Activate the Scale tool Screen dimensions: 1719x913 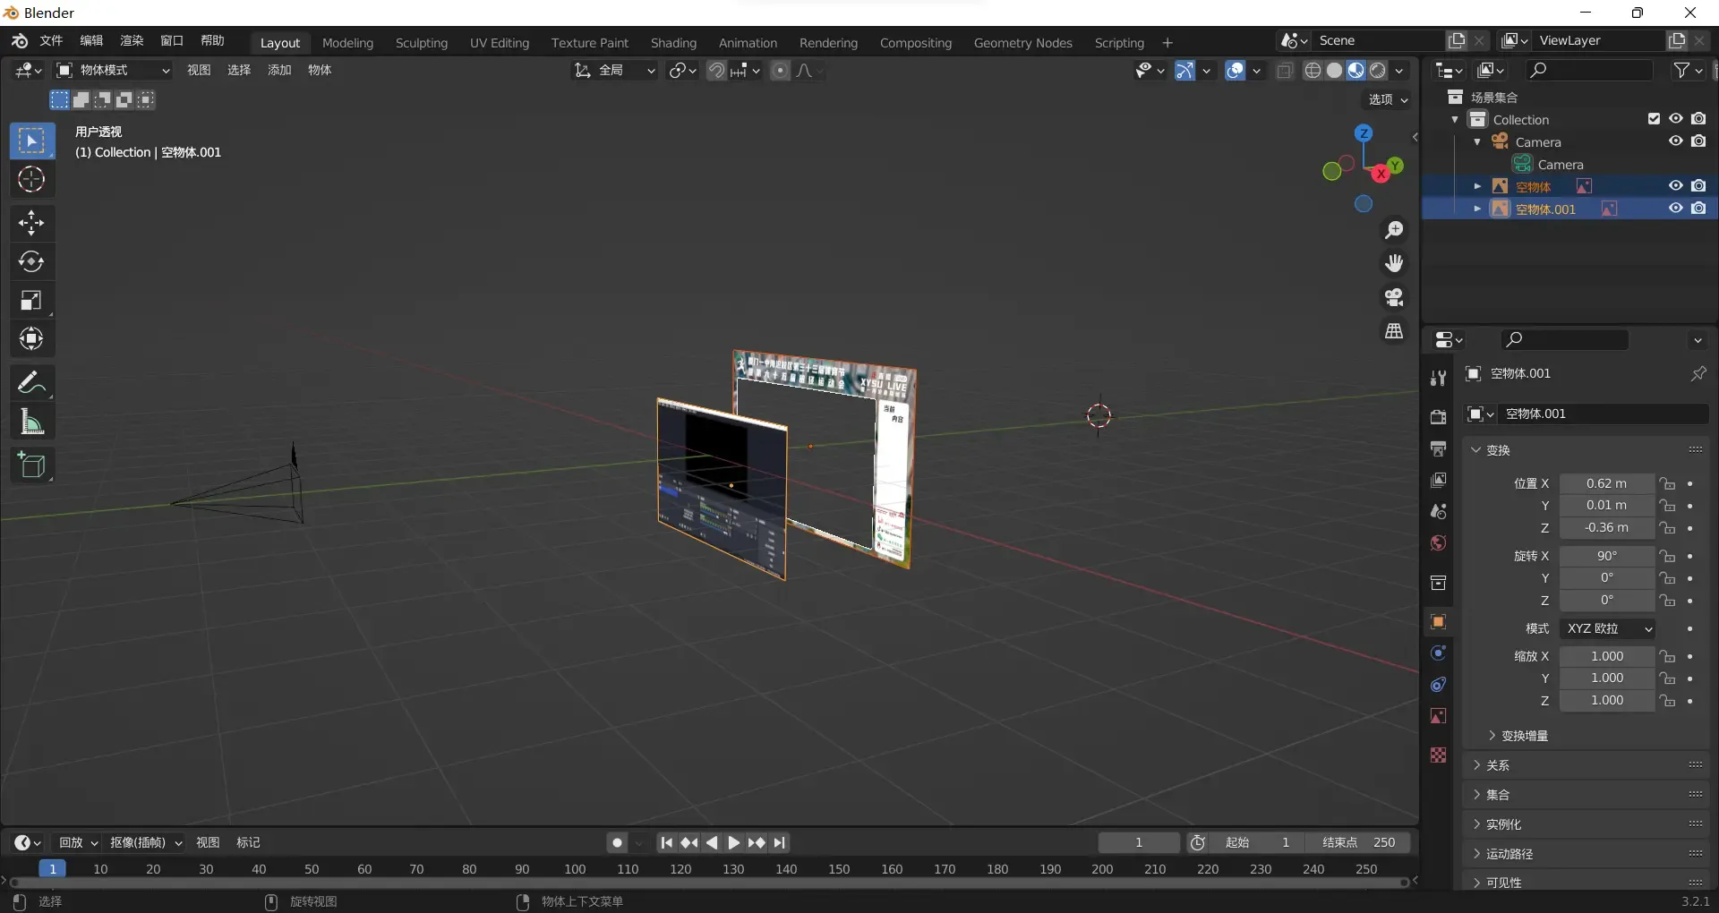point(31,301)
